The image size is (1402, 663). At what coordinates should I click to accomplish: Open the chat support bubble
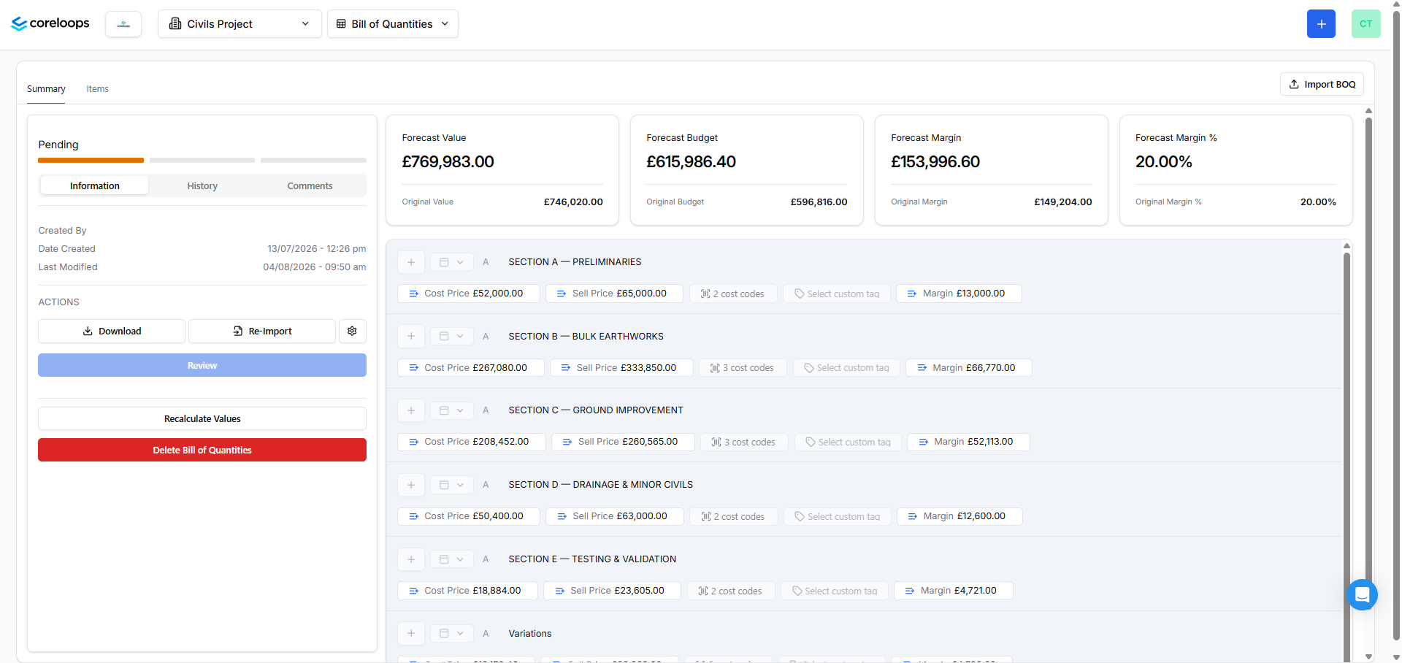coord(1362,595)
